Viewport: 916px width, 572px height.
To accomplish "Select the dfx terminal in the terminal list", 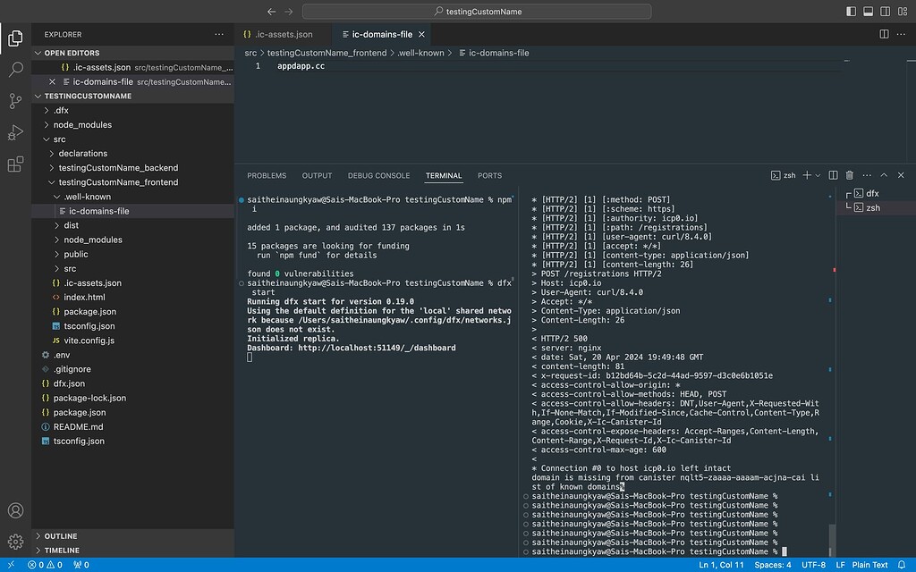I will pyautogui.click(x=872, y=192).
